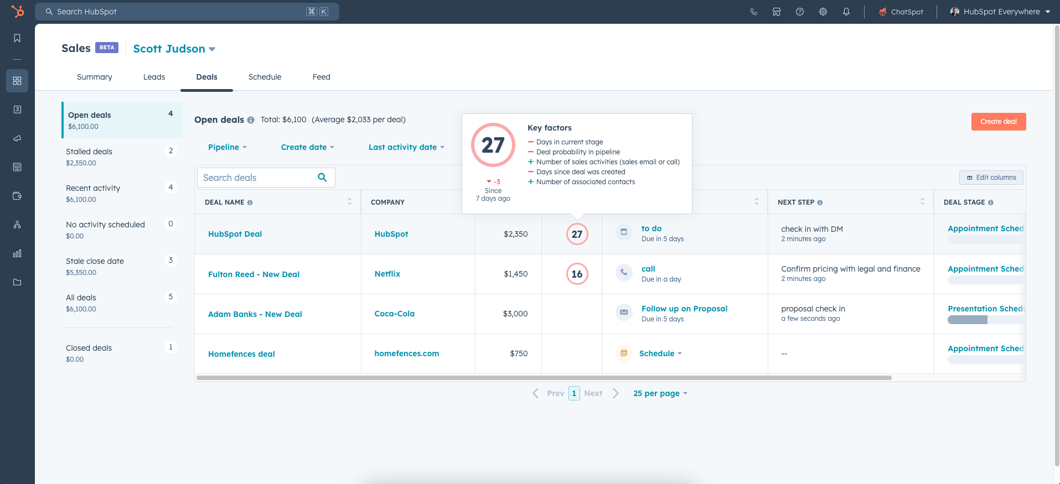Screen dimensions: 1060x484
Task: Click the deal score 27 circle in table
Action: click(x=577, y=234)
